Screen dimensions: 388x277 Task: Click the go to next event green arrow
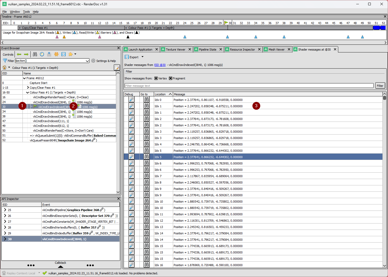click(x=26, y=54)
